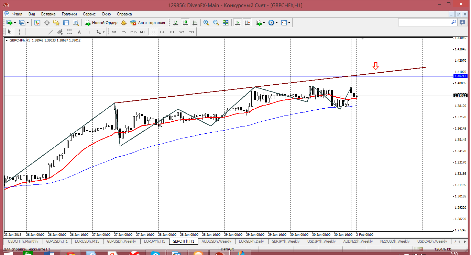Image resolution: width=471 pixels, height=255 pixels.
Task: Expand the templates dropdown arrow
Action: (x=289, y=23)
